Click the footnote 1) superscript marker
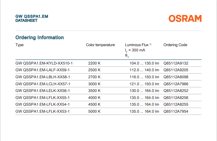 (x=151, y=44)
